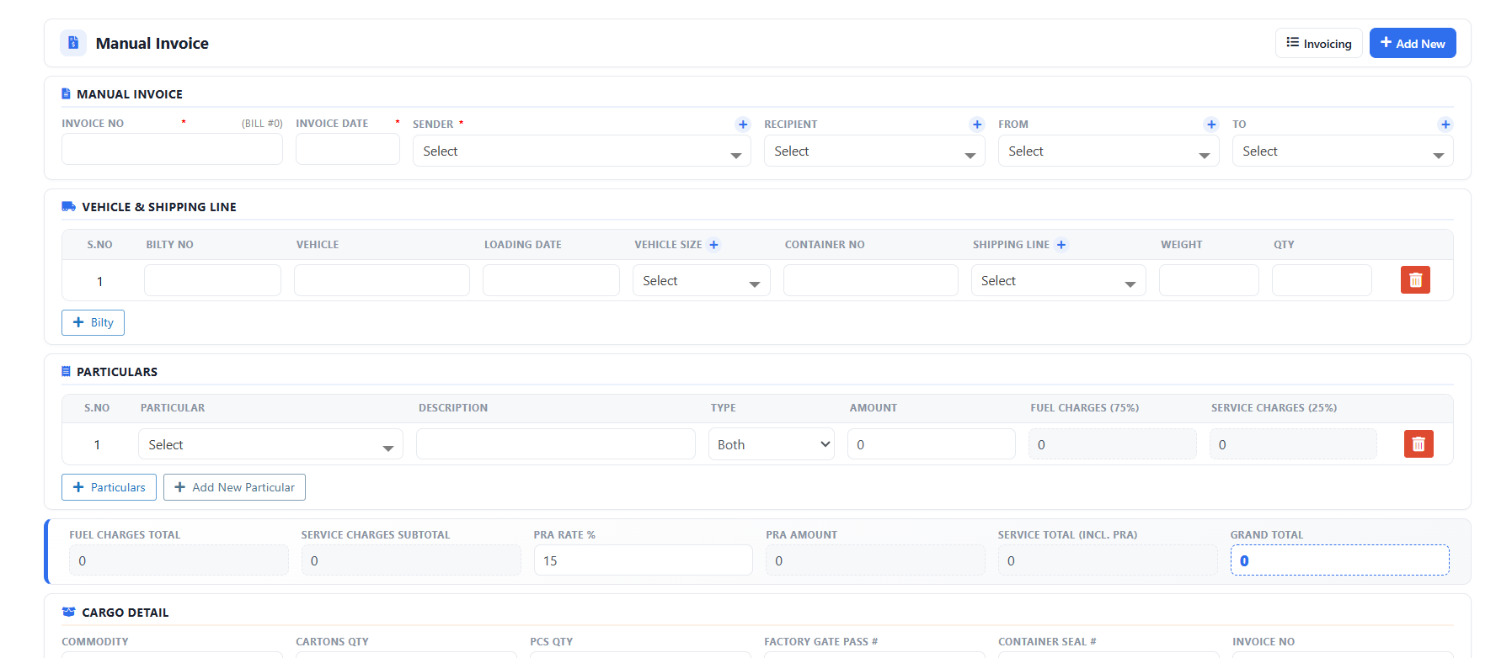Click the Bilty No input field
The height and width of the screenshot is (658, 1512).
coord(212,280)
